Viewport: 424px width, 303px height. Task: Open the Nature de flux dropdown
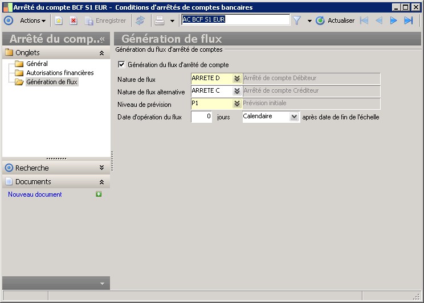click(237, 78)
